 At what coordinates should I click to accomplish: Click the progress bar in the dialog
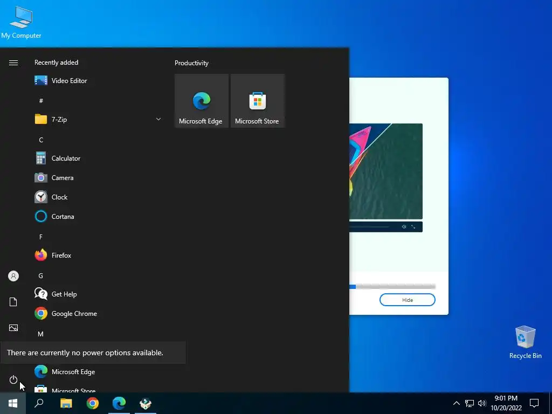(x=392, y=287)
